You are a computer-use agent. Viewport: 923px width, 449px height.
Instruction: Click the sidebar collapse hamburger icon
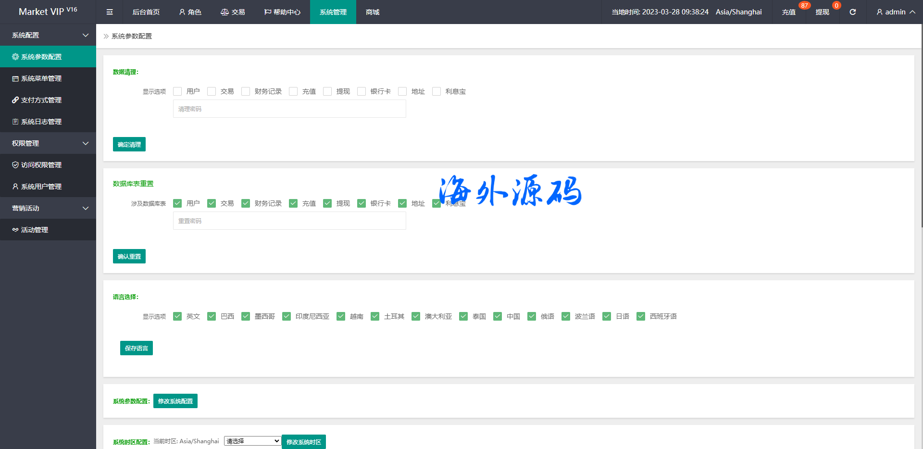(x=110, y=12)
